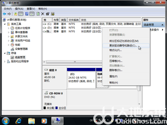
Task: Click the Up one level folder icon
Action: tap(16, 14)
